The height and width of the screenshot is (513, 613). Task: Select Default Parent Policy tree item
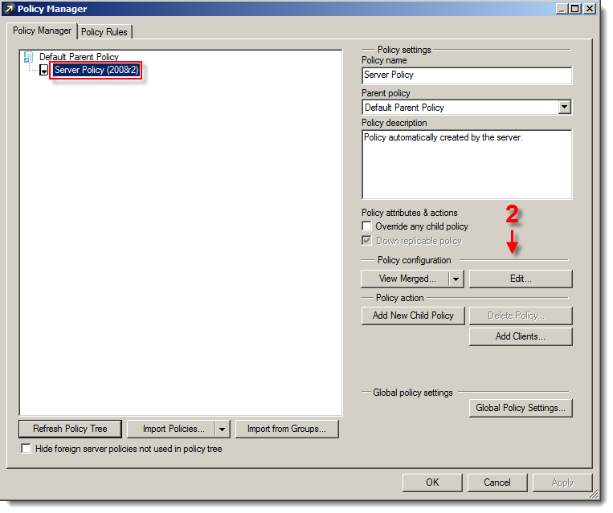(x=79, y=57)
